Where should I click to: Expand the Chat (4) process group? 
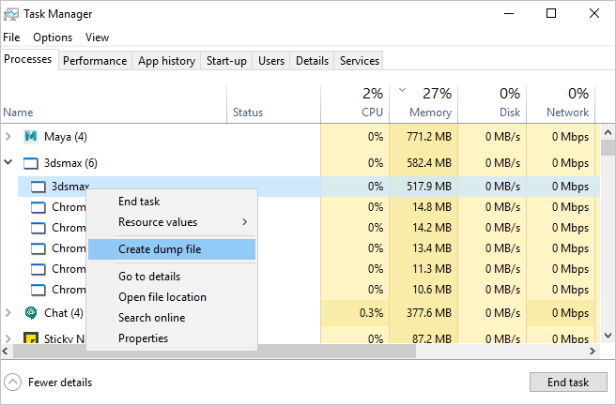[8, 312]
